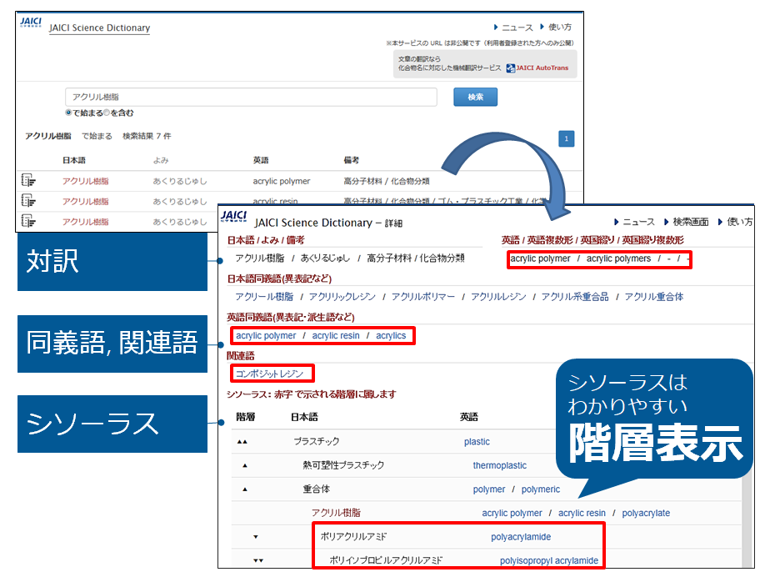Collapse the プラスチック hierarchy row's double up arrow

pos(242,442)
